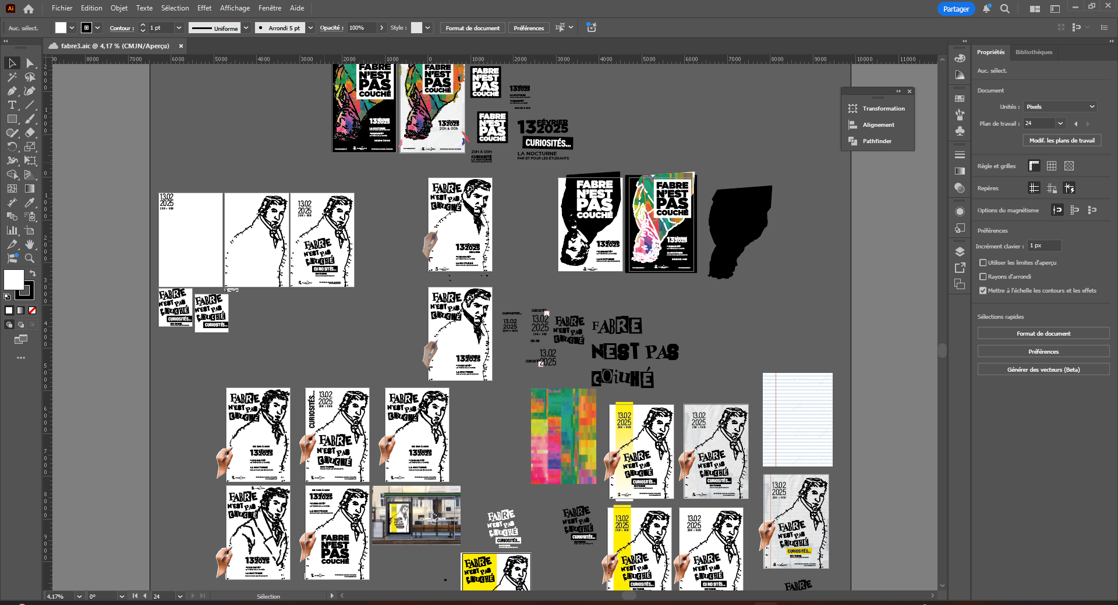The width and height of the screenshot is (1118, 605).
Task: Uncheck Mettre à l'échelle les contours
Action: click(x=983, y=291)
